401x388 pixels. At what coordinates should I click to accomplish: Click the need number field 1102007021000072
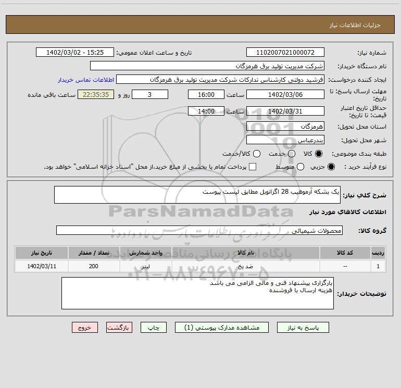[x=285, y=52]
